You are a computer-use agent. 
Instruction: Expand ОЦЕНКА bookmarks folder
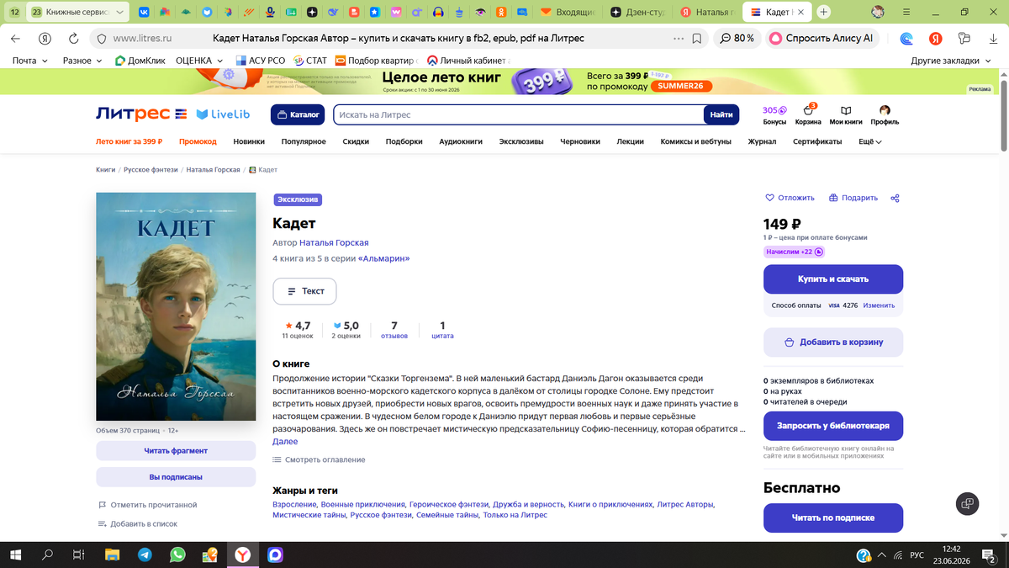(199, 61)
